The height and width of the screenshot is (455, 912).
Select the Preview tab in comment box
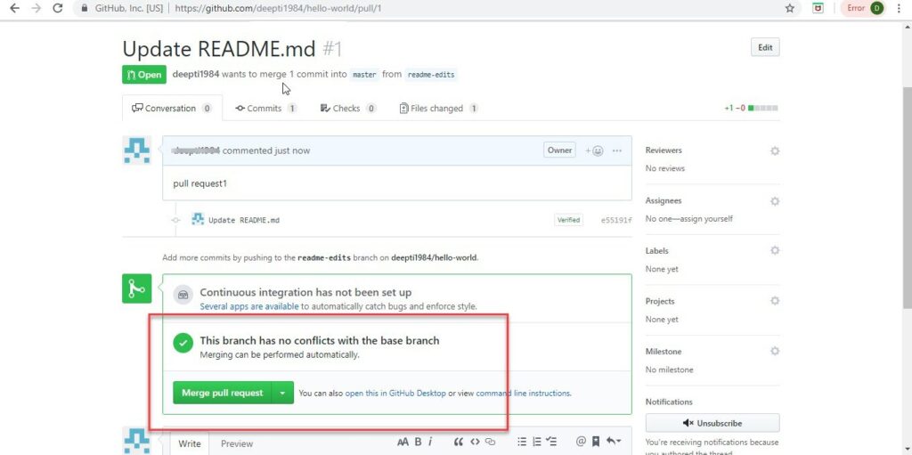[237, 443]
